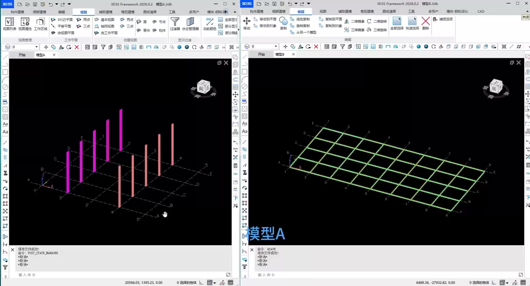The height and width of the screenshot is (286, 530).
Task: Click 视图列表 (View List) icon
Action: [10, 22]
